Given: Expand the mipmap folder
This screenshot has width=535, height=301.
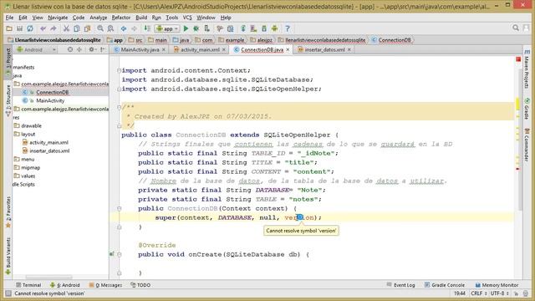Looking at the screenshot, I should click(27, 167).
